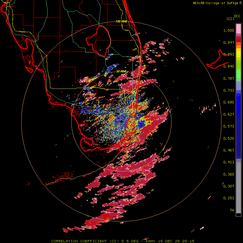The height and width of the screenshot is (243, 243).
Task: Pick the orange swatch on the color bar
Action: click(x=238, y=47)
